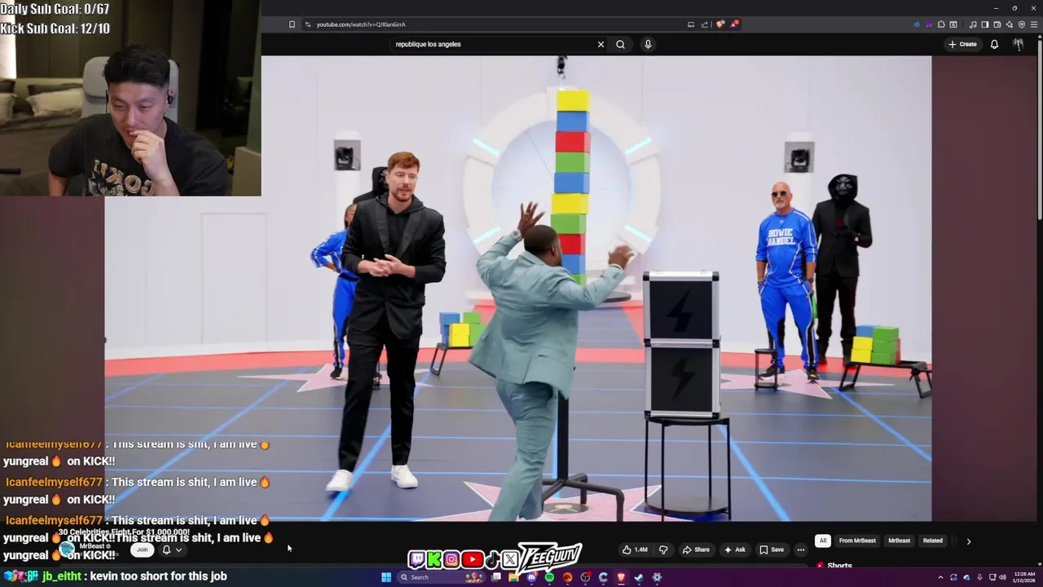1043x587 pixels.
Task: Select the MrBeast filter chip
Action: click(899, 541)
